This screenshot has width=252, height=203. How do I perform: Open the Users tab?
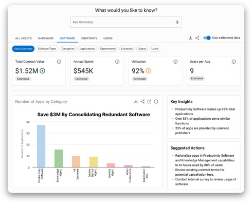tap(108, 38)
